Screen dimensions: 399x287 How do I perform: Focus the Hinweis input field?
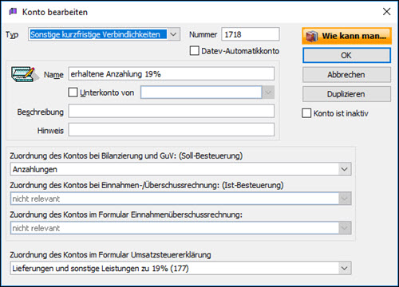172,130
